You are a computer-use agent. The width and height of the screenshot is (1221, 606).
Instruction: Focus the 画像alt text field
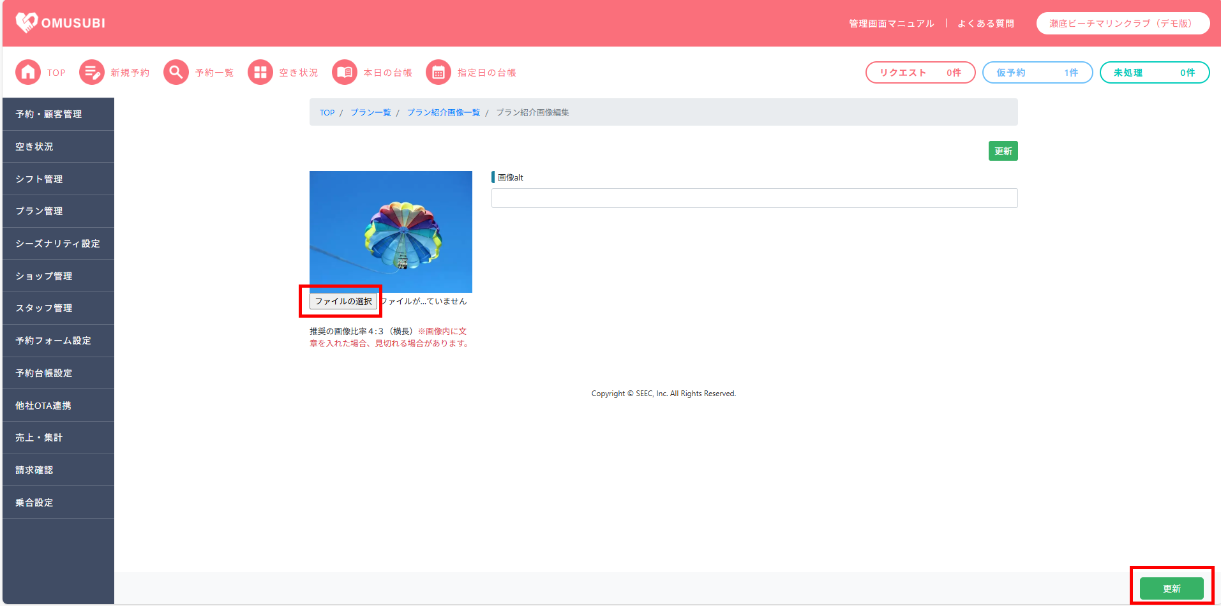tap(754, 198)
